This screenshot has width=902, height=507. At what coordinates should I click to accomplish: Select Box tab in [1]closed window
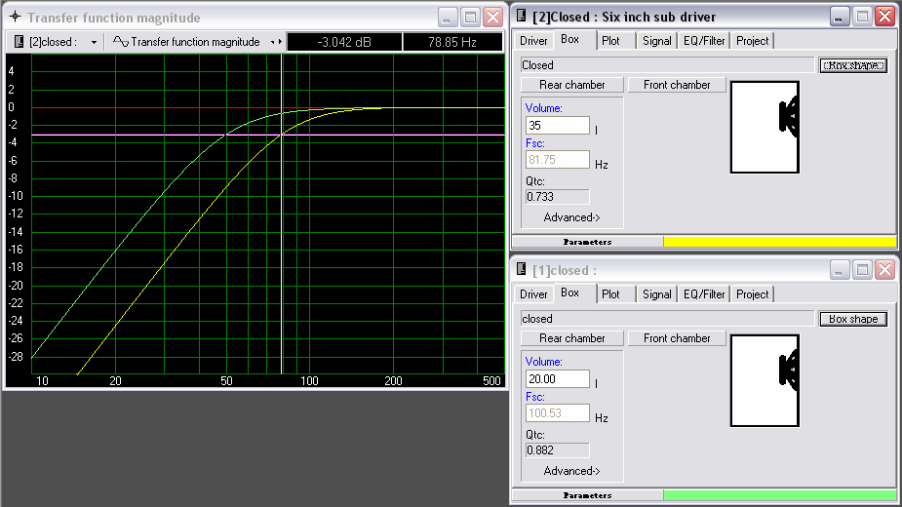[x=569, y=292]
